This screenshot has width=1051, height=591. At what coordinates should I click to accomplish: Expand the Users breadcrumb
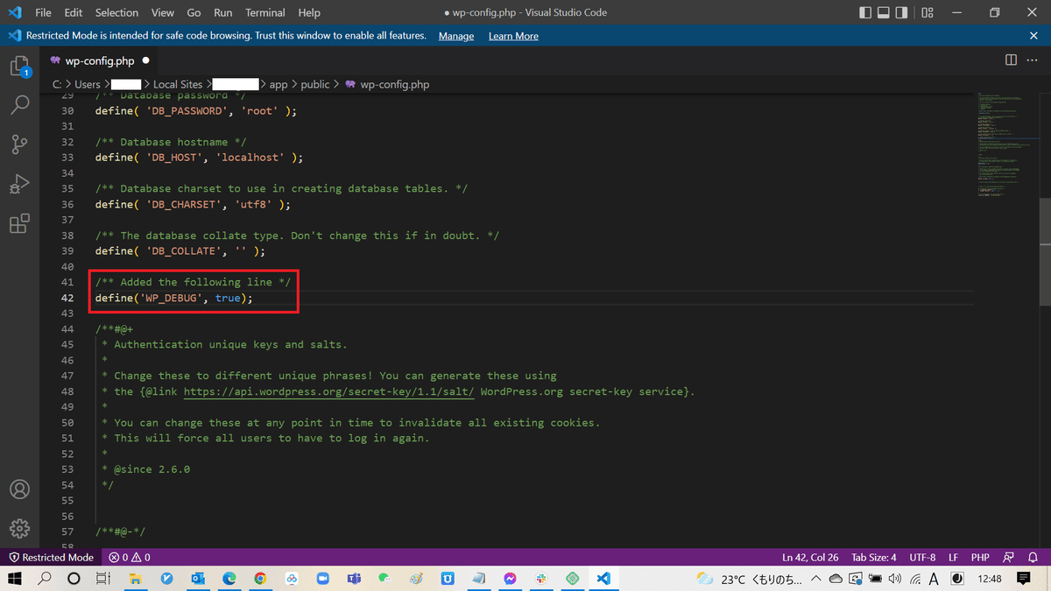click(88, 84)
